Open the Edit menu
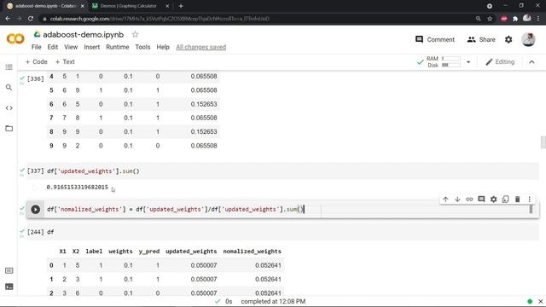 [53, 47]
